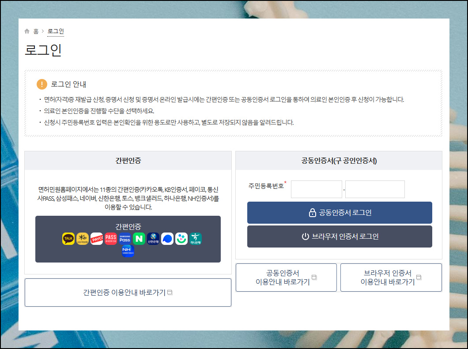This screenshot has height=349, width=468.
Task: Select the NH certificate icon
Action: pos(128,251)
